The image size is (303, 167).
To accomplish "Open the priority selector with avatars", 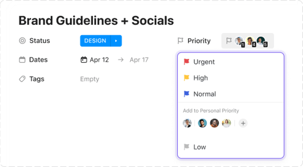I will [x=247, y=41].
